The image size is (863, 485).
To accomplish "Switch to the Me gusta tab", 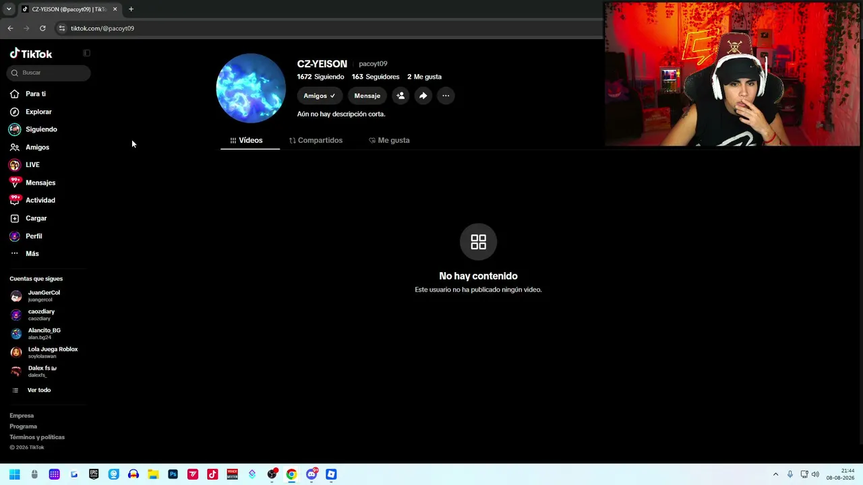I will click(x=389, y=140).
